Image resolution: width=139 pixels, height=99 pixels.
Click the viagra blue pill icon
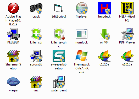tap(13, 82)
